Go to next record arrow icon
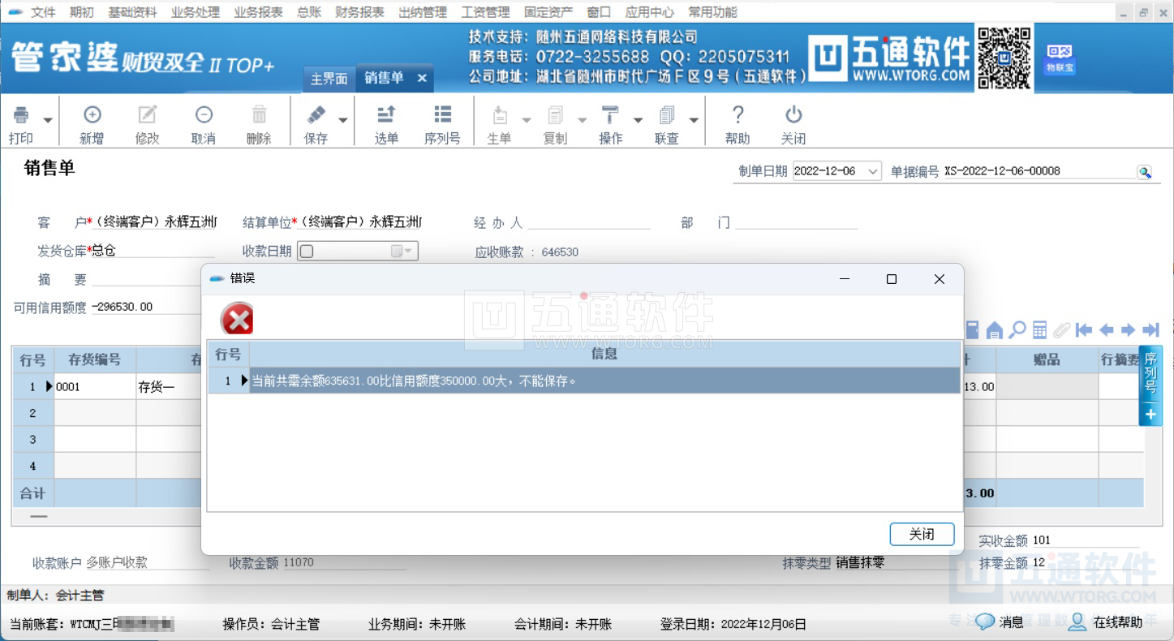 [1128, 329]
